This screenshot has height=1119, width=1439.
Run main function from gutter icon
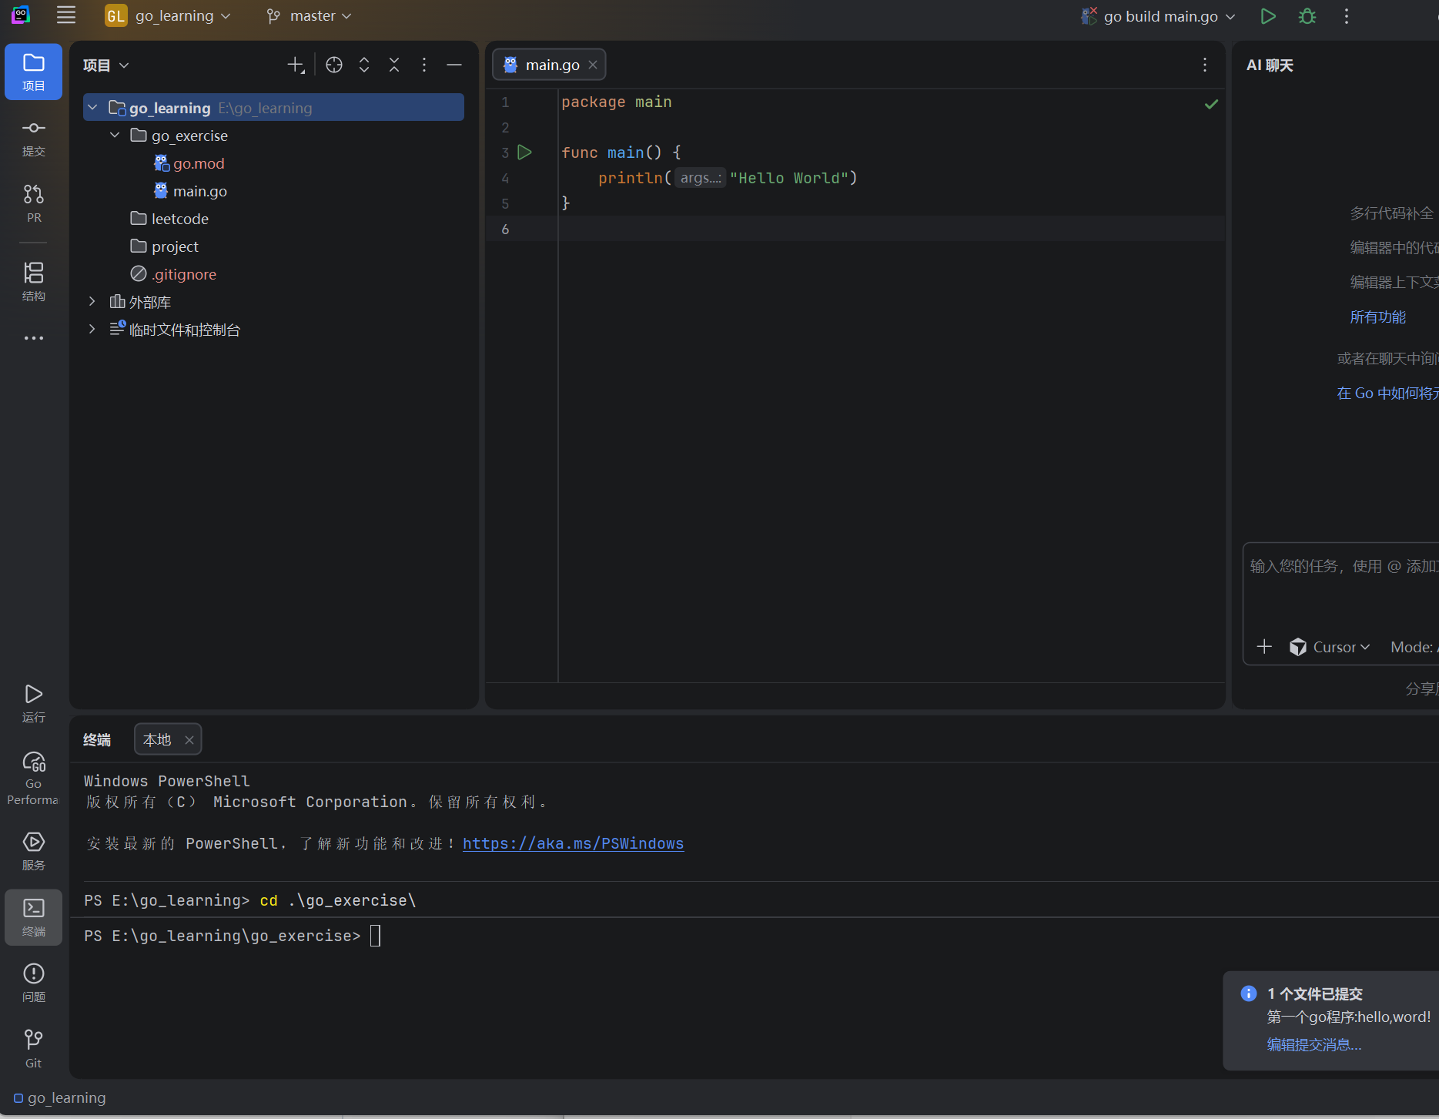coord(525,152)
